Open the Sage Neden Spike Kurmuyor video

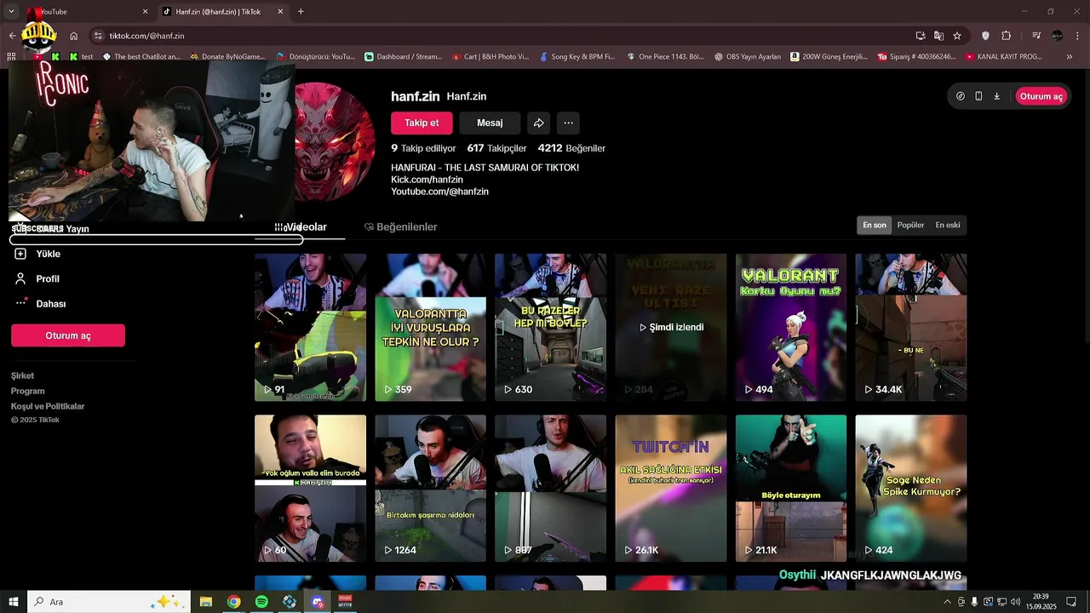911,488
